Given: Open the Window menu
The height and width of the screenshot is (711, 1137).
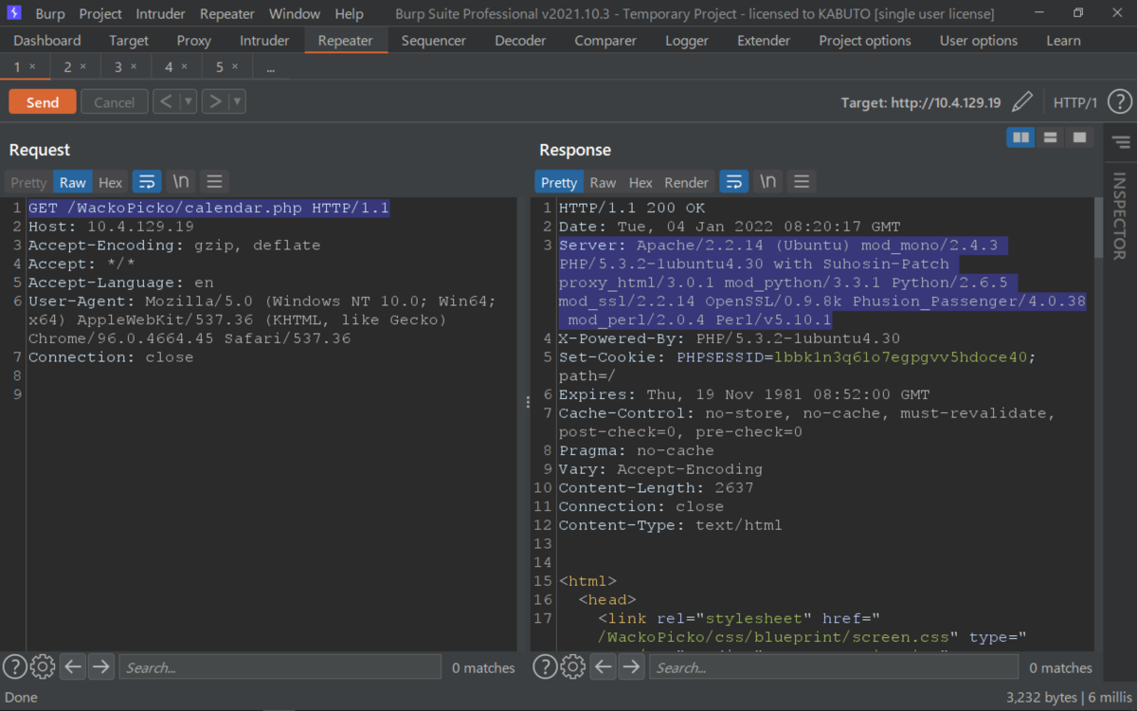Looking at the screenshot, I should (295, 13).
